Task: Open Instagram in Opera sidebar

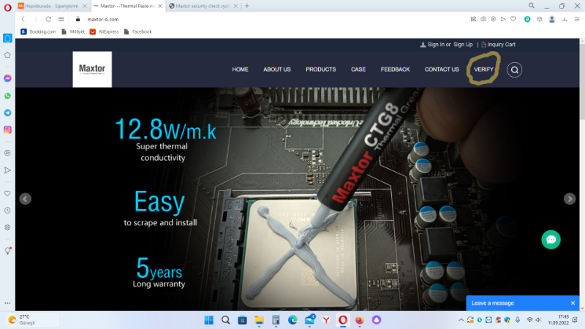Action: coord(7,130)
